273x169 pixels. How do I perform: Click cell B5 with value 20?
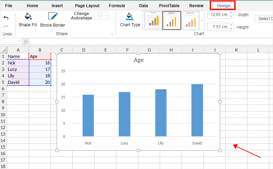[40, 82]
